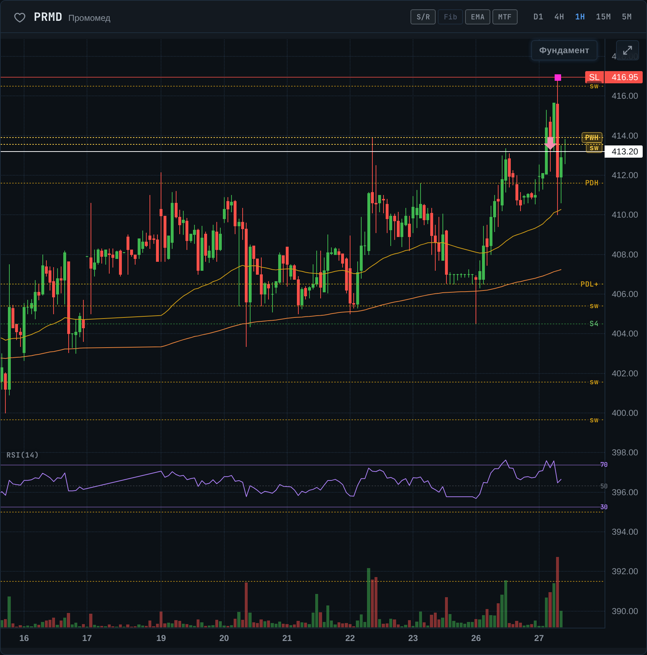Click the 400.00 price axis label

[x=625, y=413]
